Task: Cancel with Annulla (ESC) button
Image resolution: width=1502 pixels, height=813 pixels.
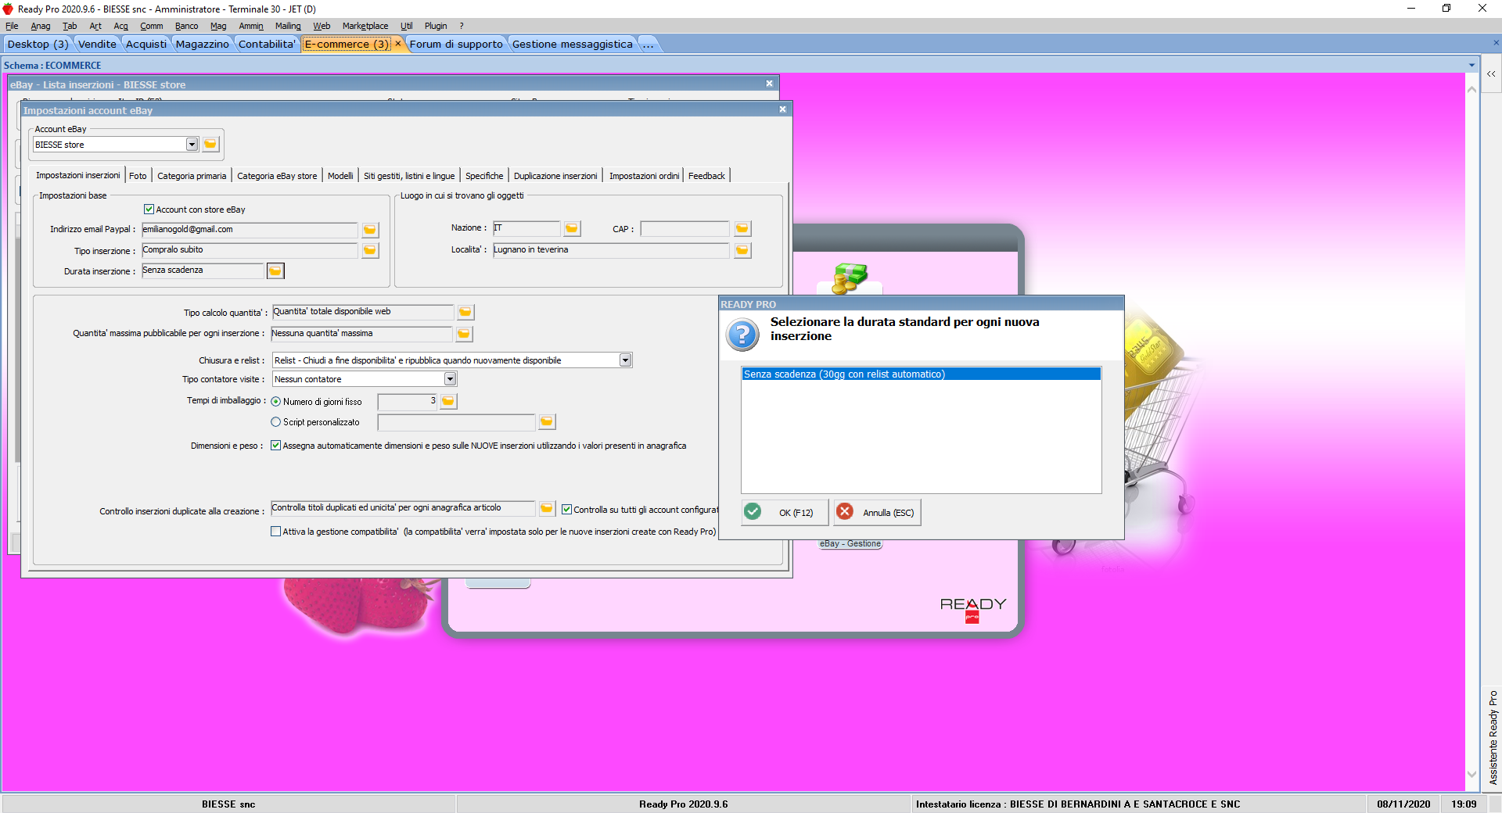Action: pos(877,512)
